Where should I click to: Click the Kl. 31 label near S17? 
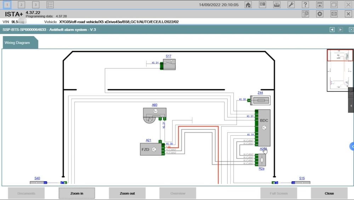(155, 63)
